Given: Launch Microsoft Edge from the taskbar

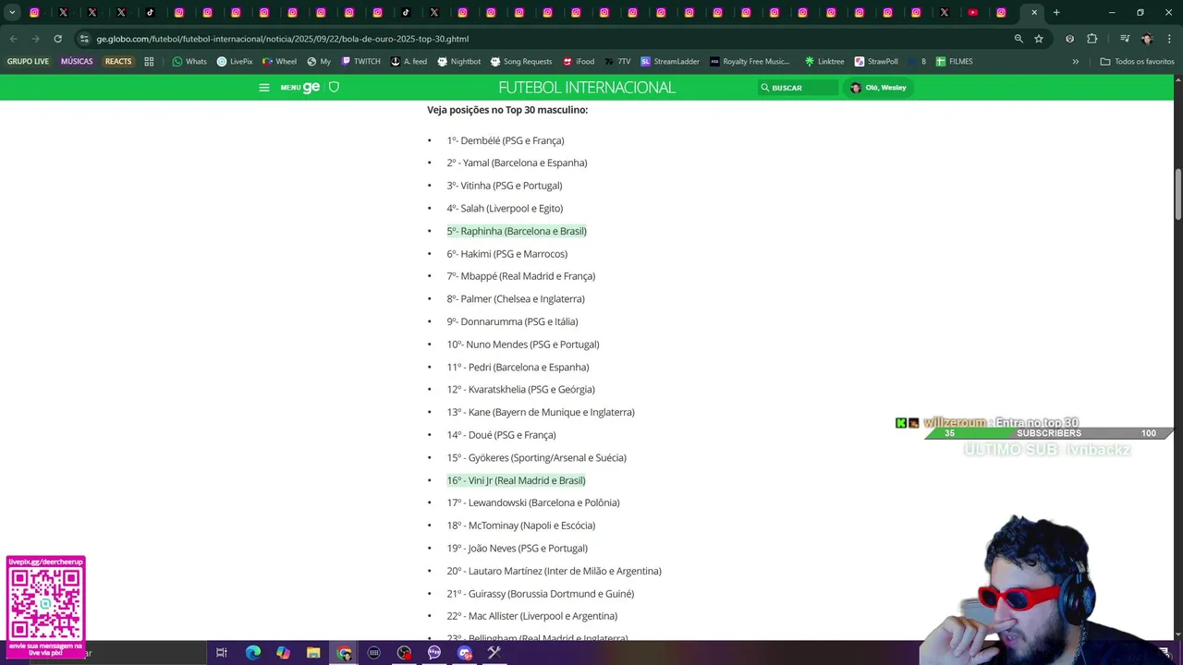Looking at the screenshot, I should pyautogui.click(x=253, y=653).
